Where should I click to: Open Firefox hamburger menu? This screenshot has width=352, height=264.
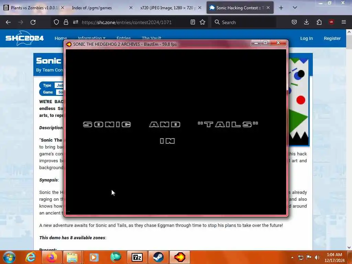(344, 22)
